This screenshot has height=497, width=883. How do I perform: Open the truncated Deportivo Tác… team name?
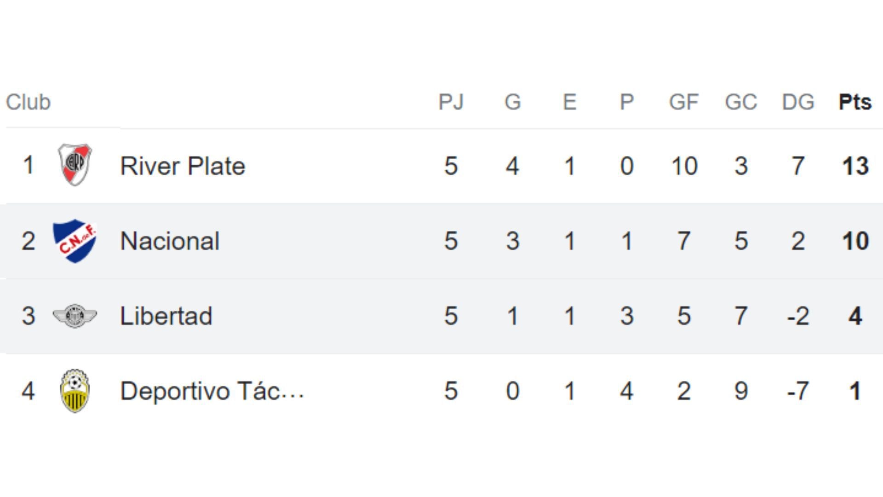[x=212, y=391]
